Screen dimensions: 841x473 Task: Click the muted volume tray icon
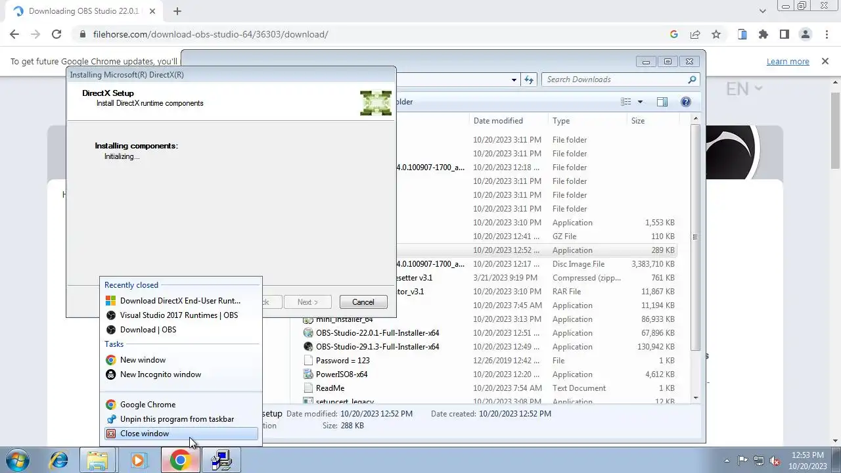[x=775, y=461]
